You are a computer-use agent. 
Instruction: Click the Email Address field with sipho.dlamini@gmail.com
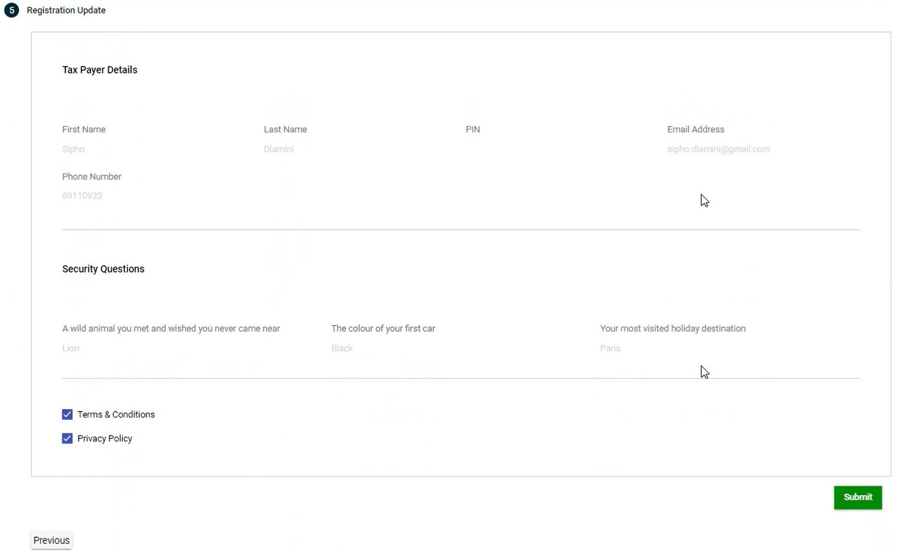[718, 149]
